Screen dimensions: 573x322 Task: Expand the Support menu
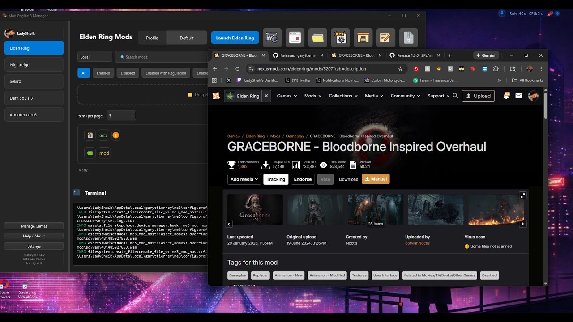tap(439, 96)
